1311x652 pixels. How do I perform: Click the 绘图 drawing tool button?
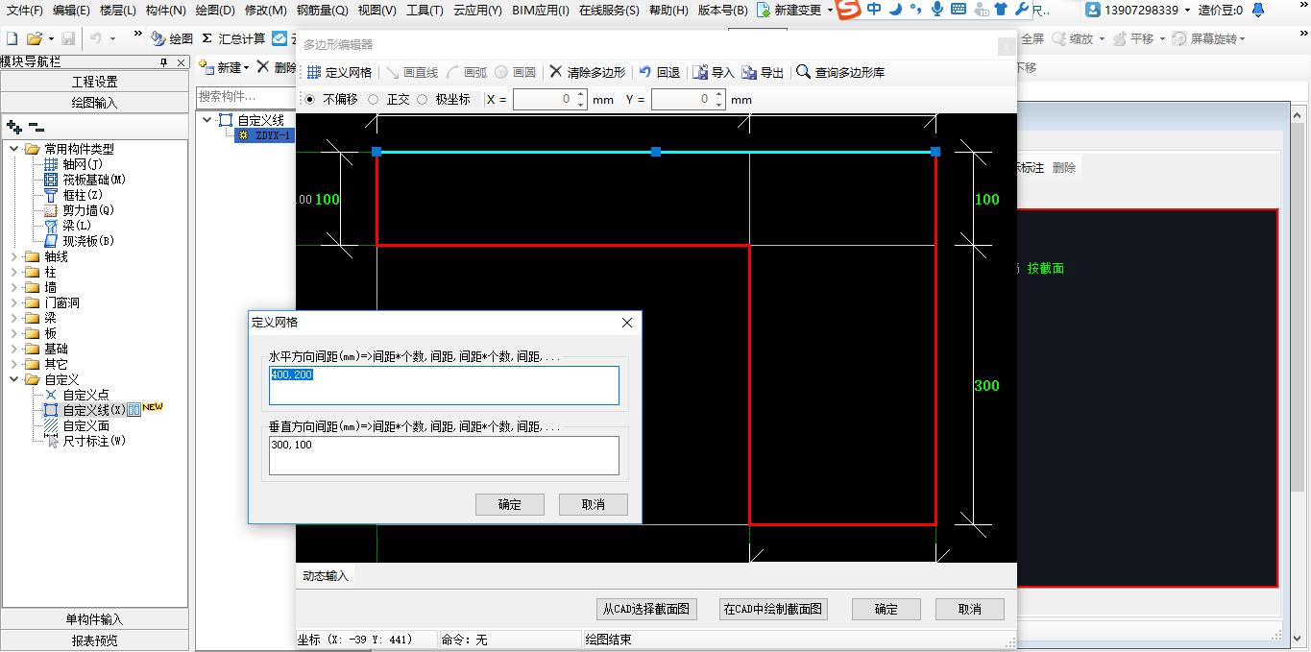pos(172,38)
